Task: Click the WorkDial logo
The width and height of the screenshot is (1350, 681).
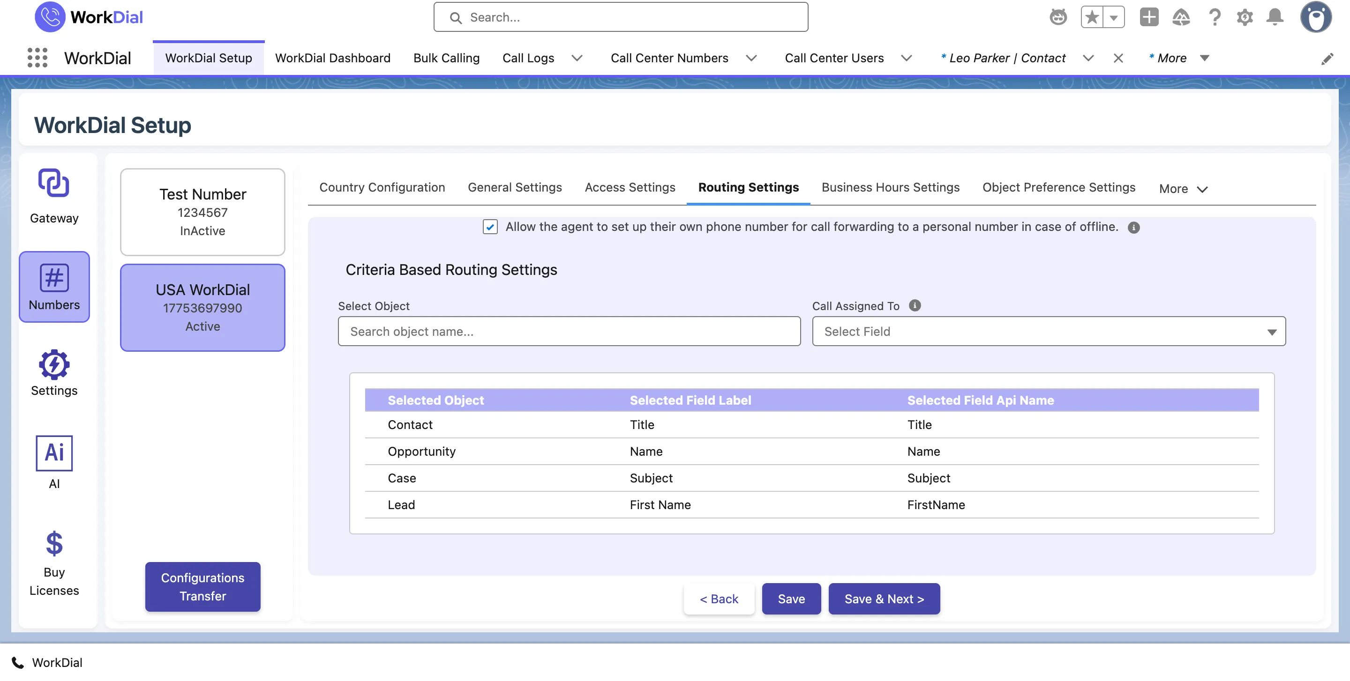Action: 89,17
